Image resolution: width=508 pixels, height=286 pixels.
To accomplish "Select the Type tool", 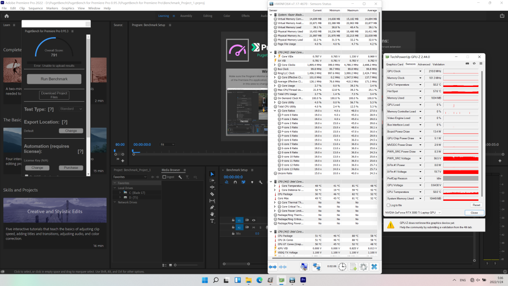I will pyautogui.click(x=212, y=220).
